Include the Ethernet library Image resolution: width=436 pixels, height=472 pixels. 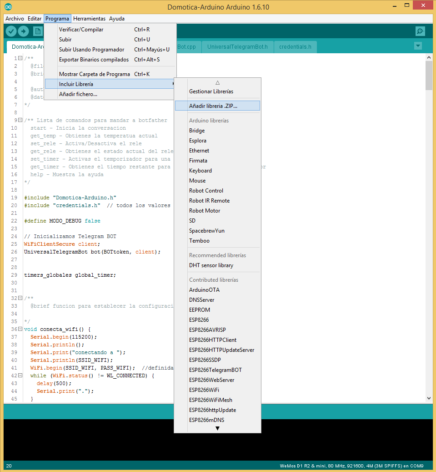[x=217, y=151]
